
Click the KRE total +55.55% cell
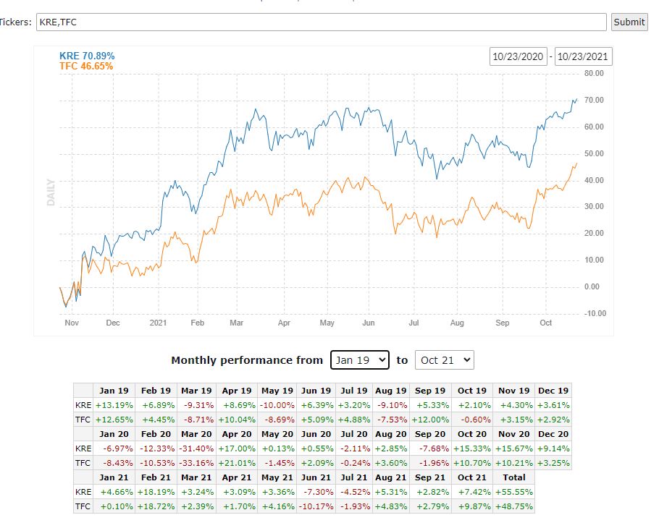pos(515,493)
